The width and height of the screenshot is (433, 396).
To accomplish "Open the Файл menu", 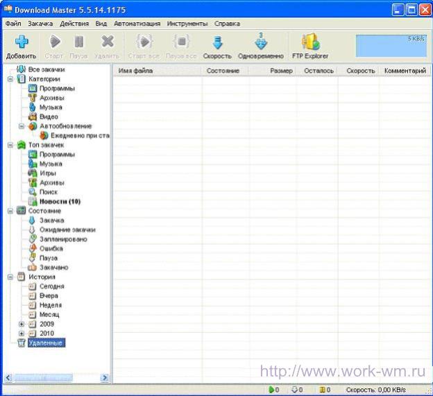I will click(13, 24).
